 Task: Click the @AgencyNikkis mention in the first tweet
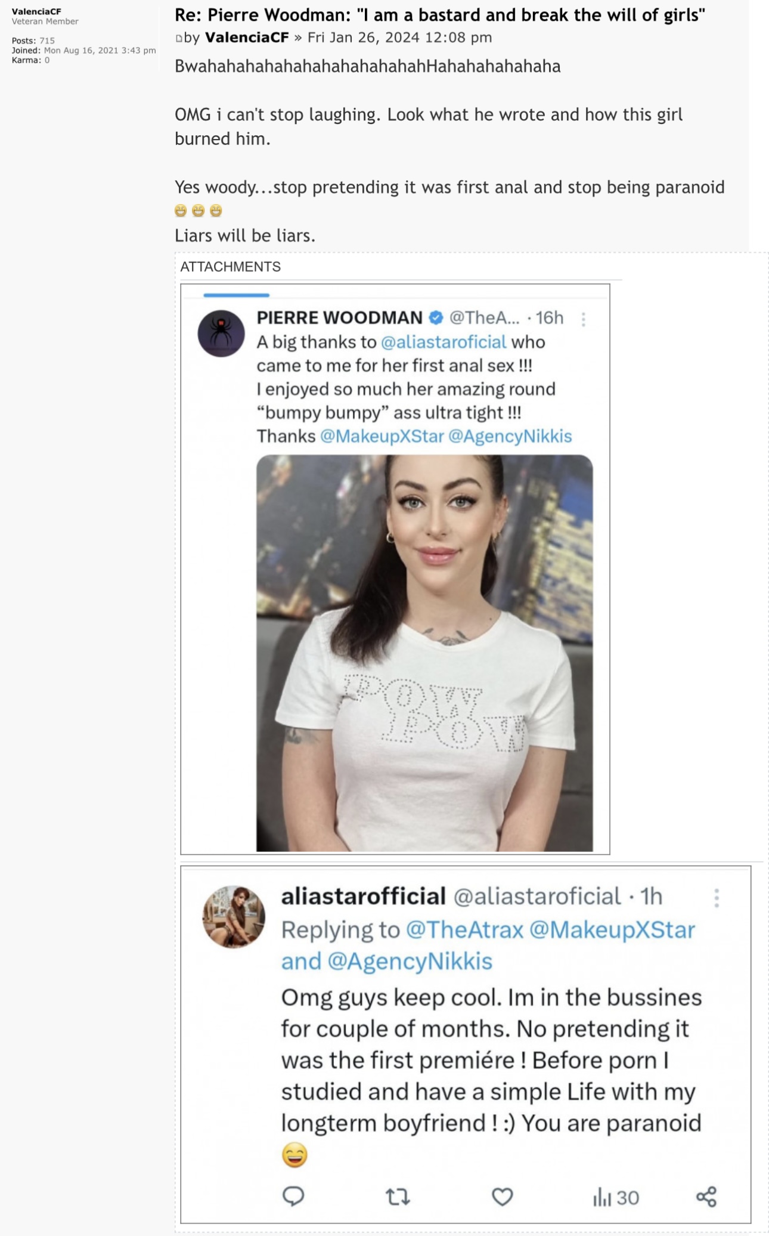(x=510, y=436)
